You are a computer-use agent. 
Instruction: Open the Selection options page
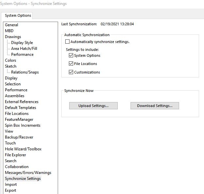pyautogui.click(x=13, y=84)
